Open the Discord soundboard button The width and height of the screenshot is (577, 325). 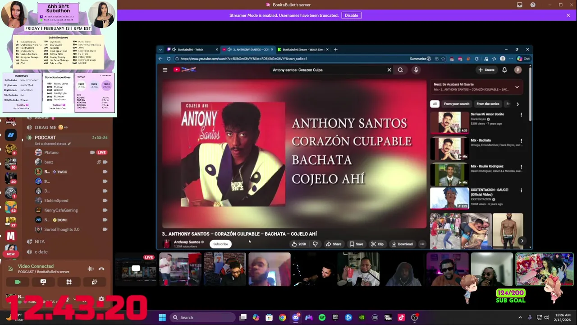tap(95, 282)
